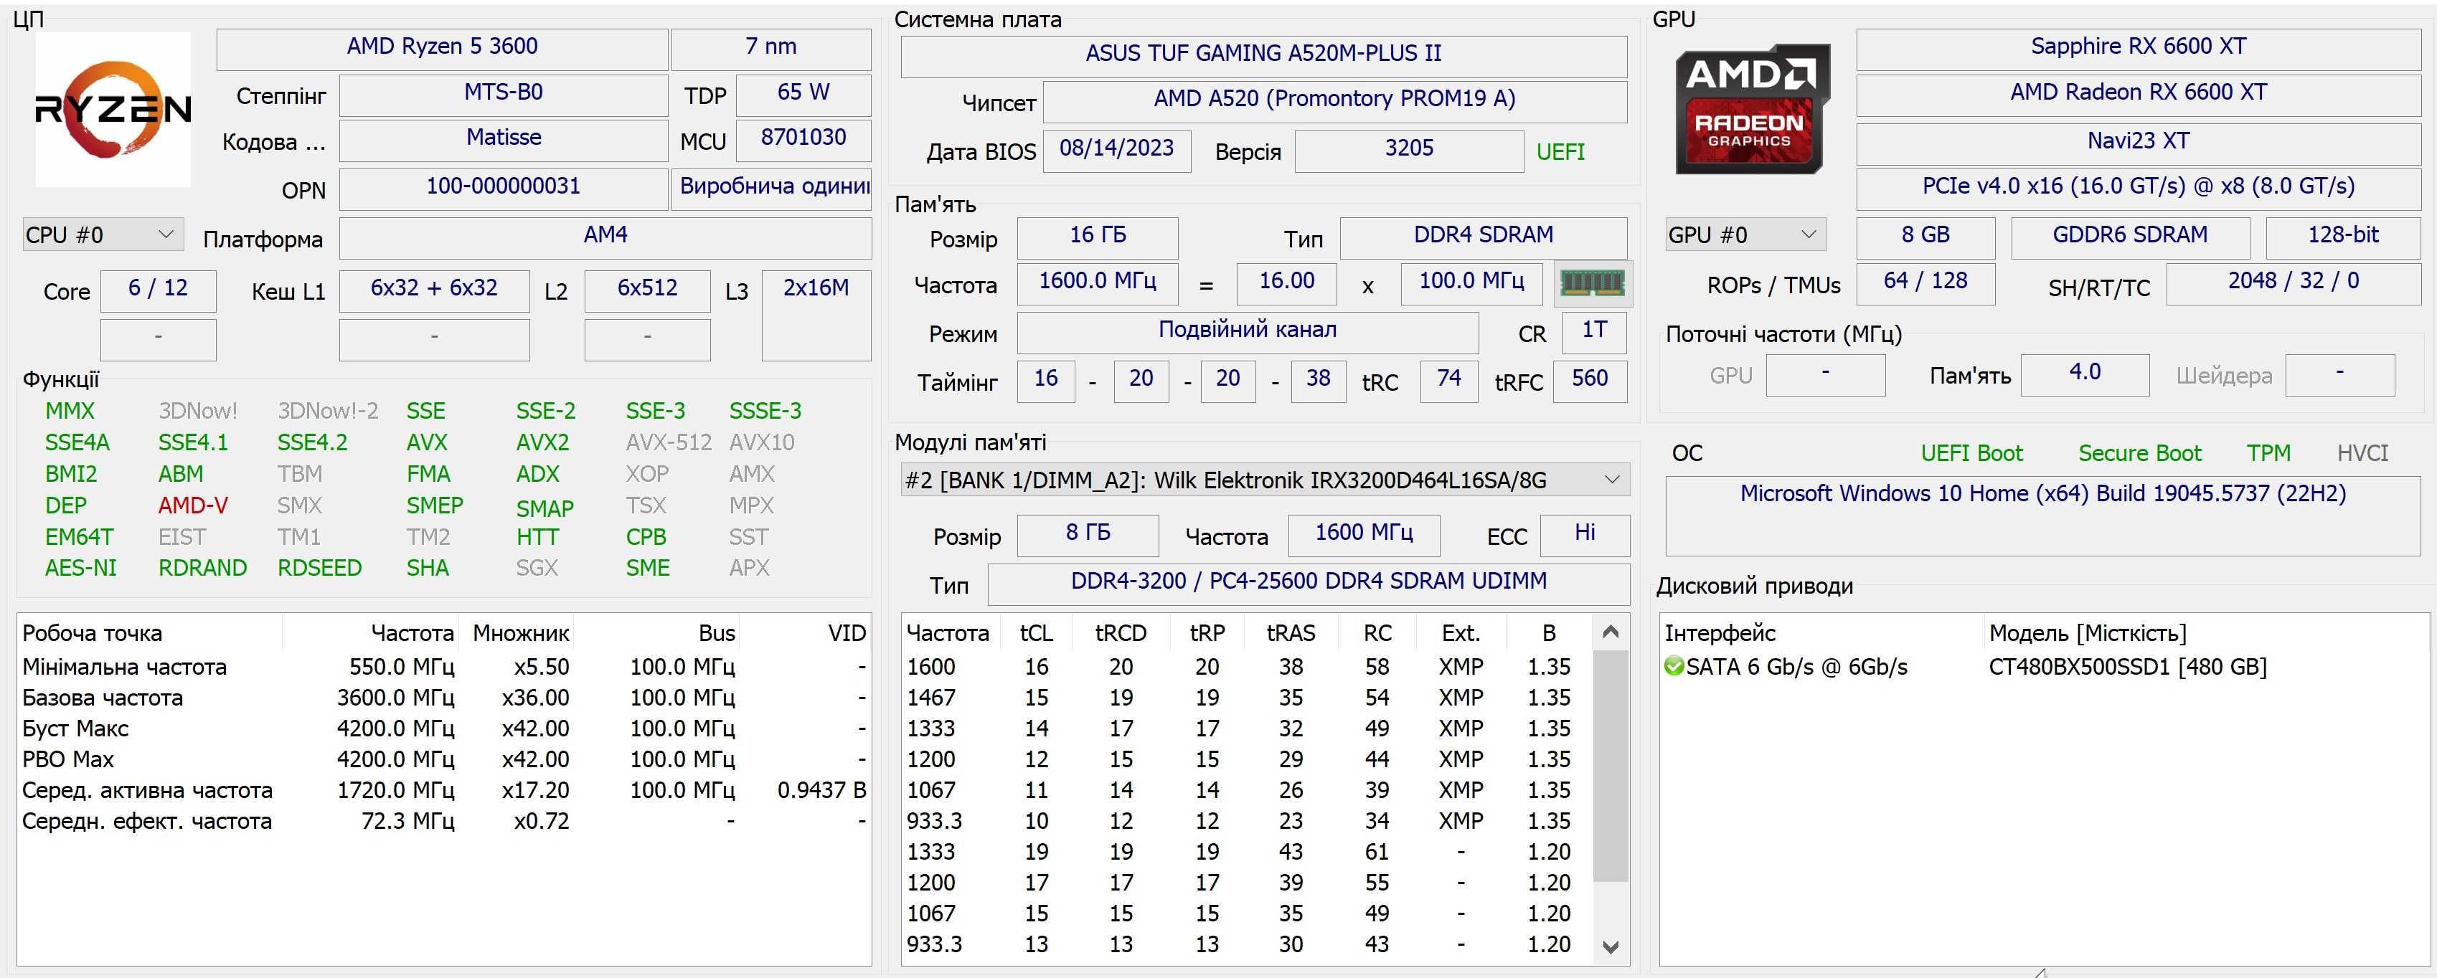Click the Microsoft Windows 10 Home OS field
Screen dimensions: 2437x978
tap(2043, 516)
